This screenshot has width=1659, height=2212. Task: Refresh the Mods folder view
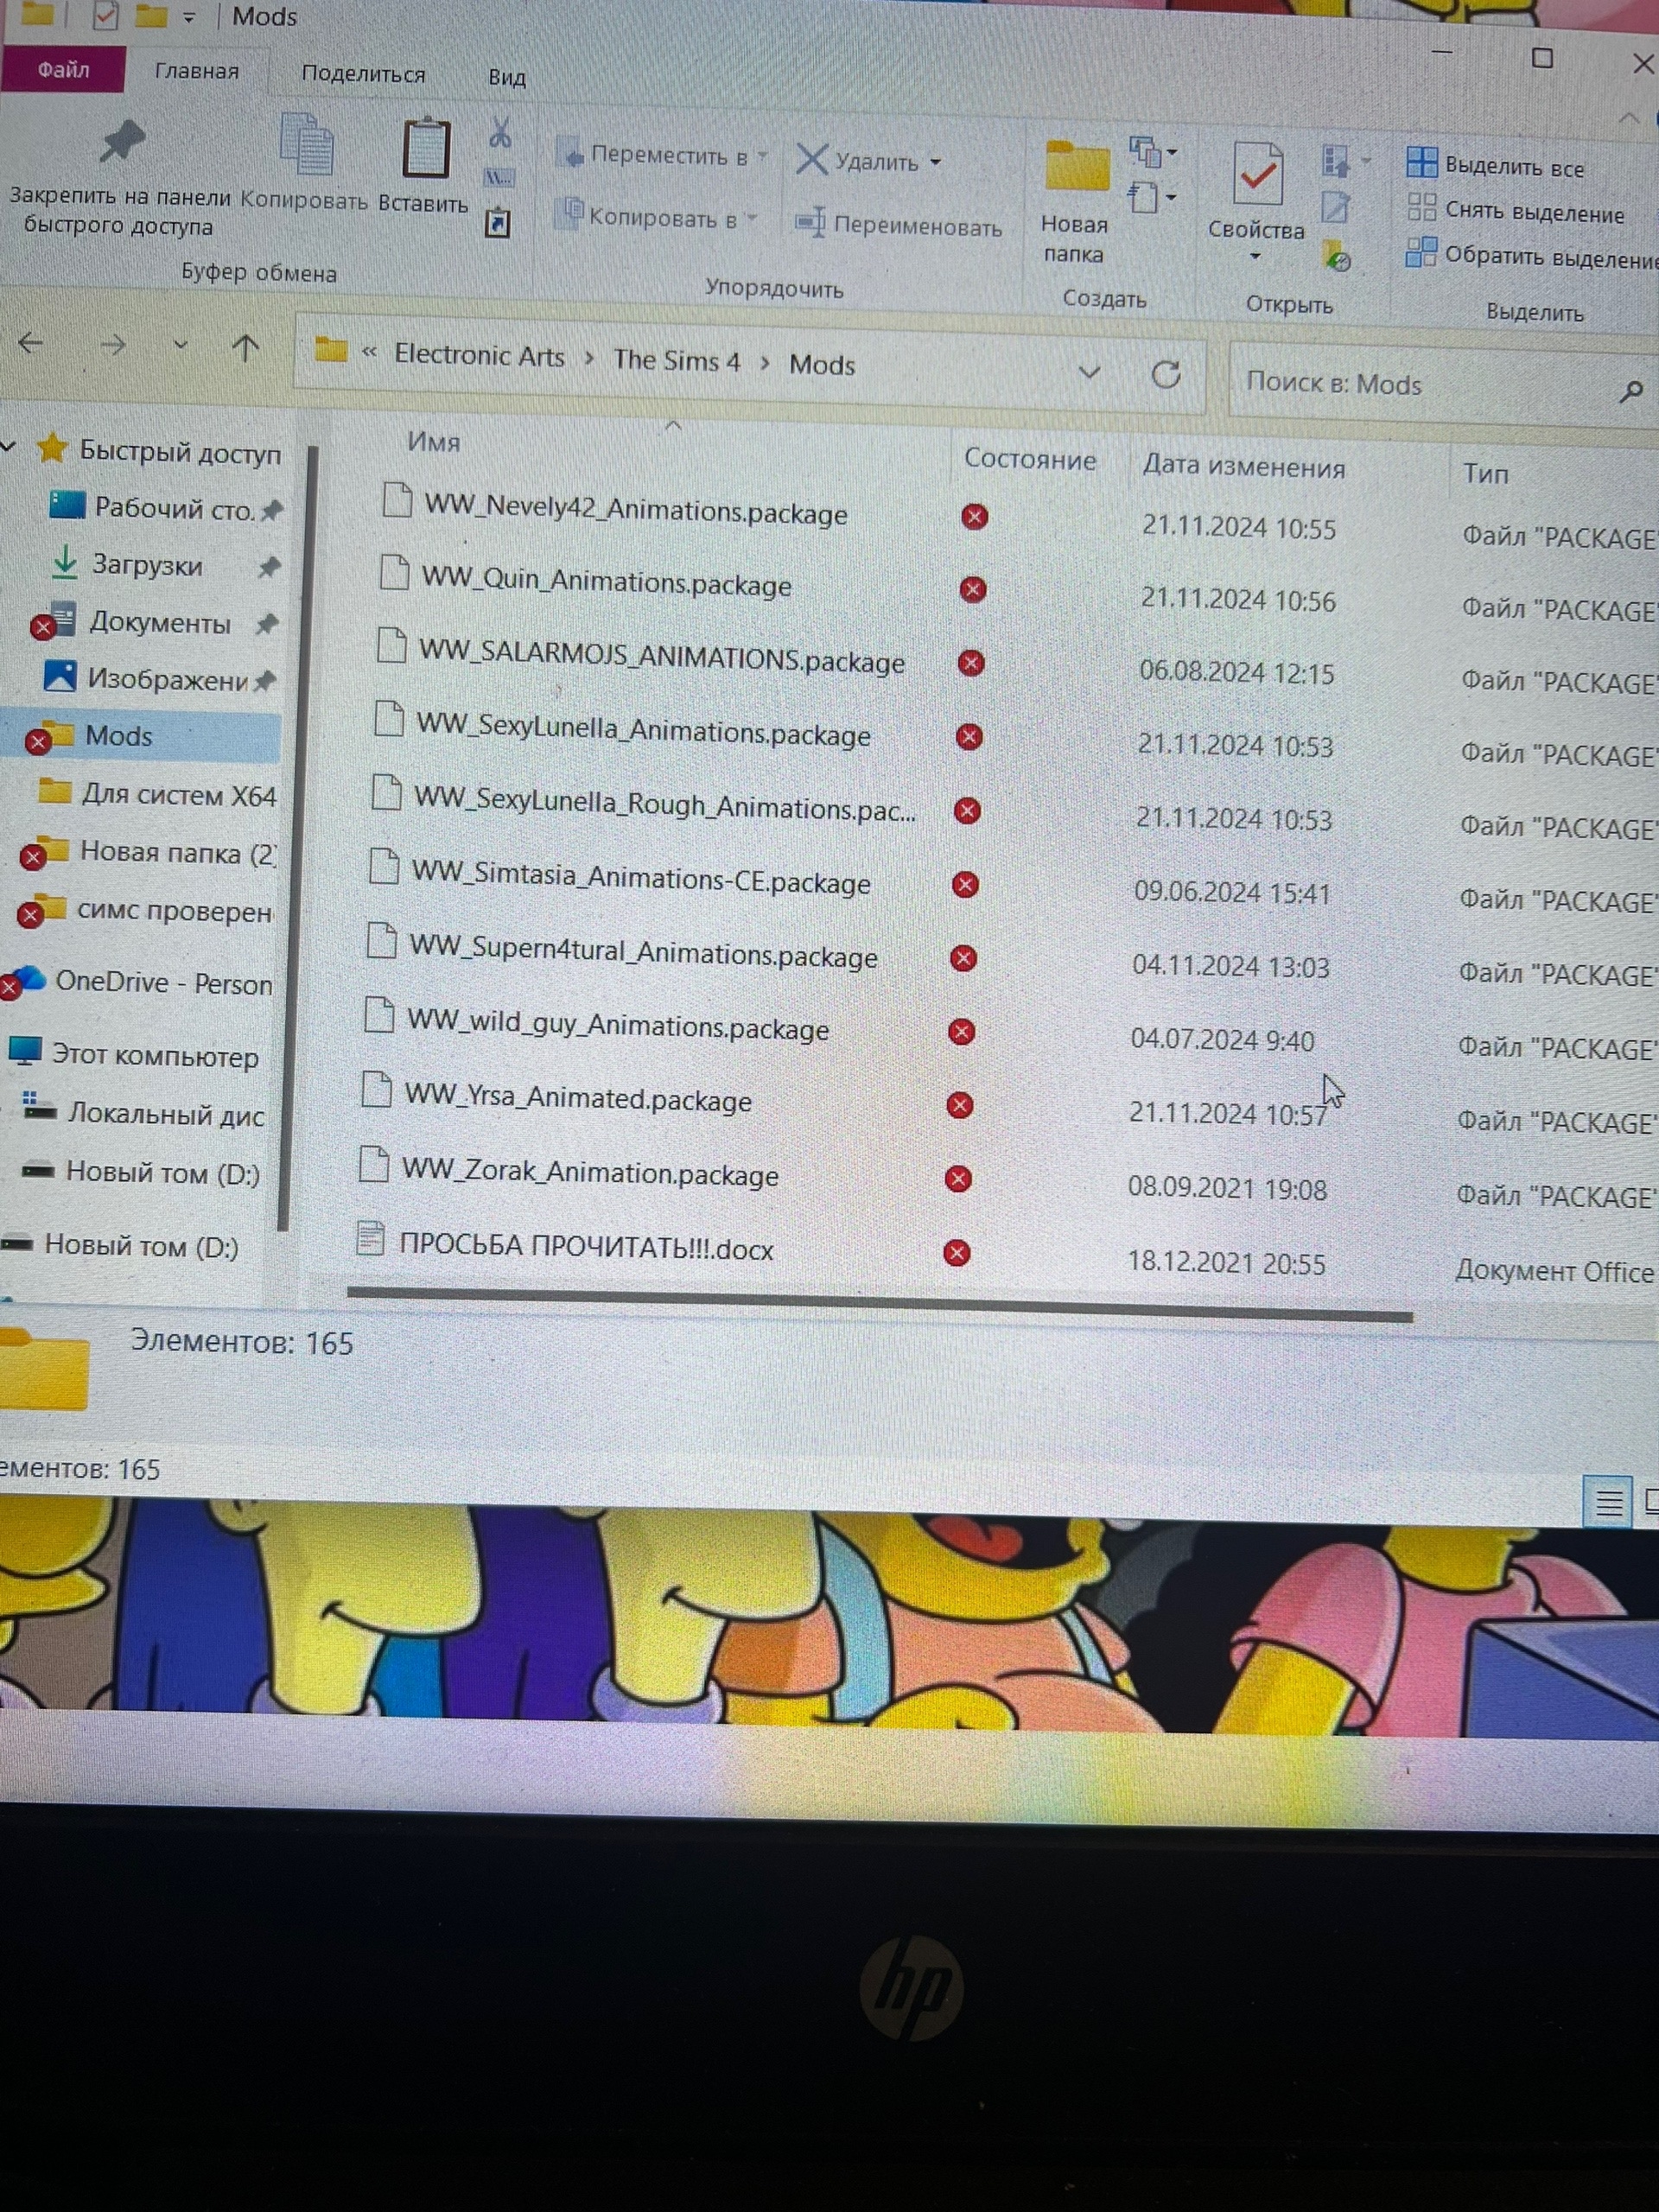(1165, 376)
